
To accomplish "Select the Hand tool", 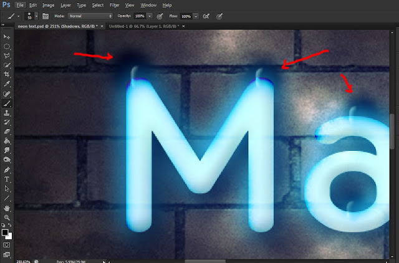I will 7,208.
